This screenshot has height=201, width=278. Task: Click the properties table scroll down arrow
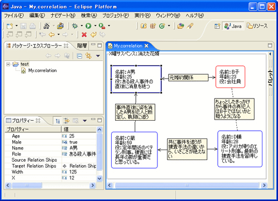pyautogui.click(x=100, y=178)
